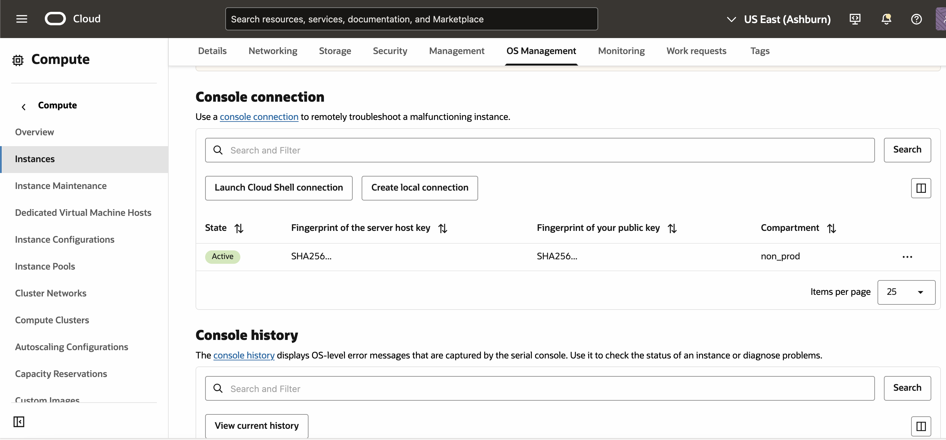The height and width of the screenshot is (440, 946).
Task: Open console connection column settings icon
Action: 920,188
